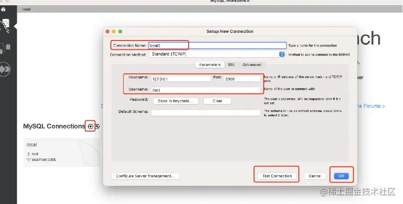Open the Forums link behind dialog
This screenshot has height=204, width=403.
tap(371, 106)
